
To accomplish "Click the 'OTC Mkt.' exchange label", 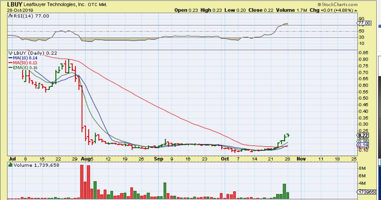I will 97,4.
